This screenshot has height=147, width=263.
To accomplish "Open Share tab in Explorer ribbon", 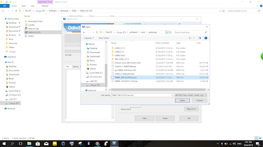I will (24, 6).
